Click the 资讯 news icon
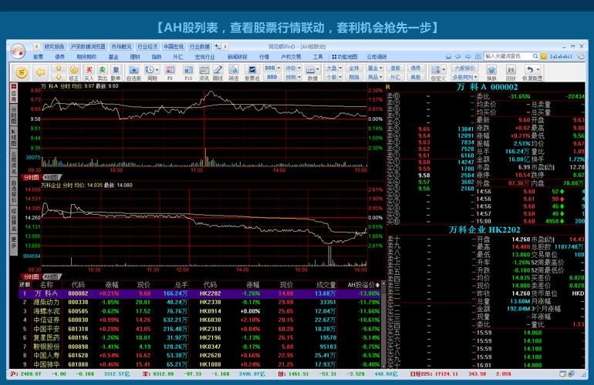Screen dimensions: 594x385 coord(204,71)
